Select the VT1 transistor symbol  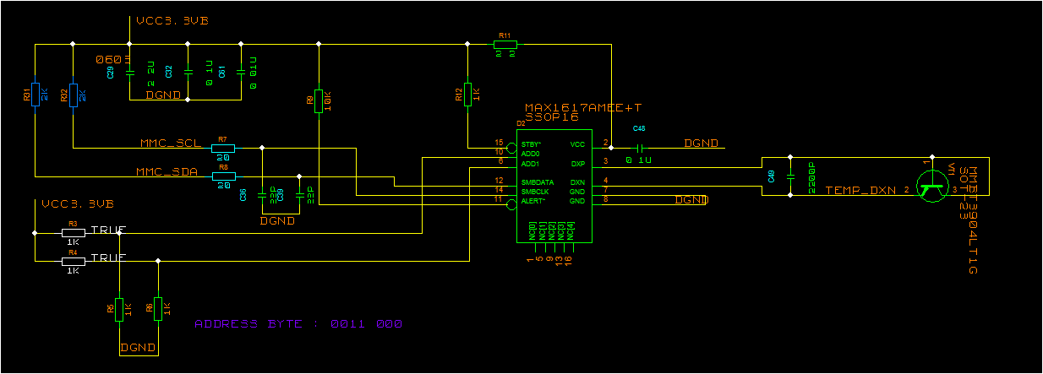(x=931, y=187)
